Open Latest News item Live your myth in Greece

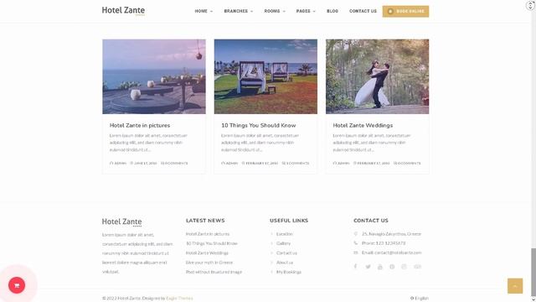209,263
